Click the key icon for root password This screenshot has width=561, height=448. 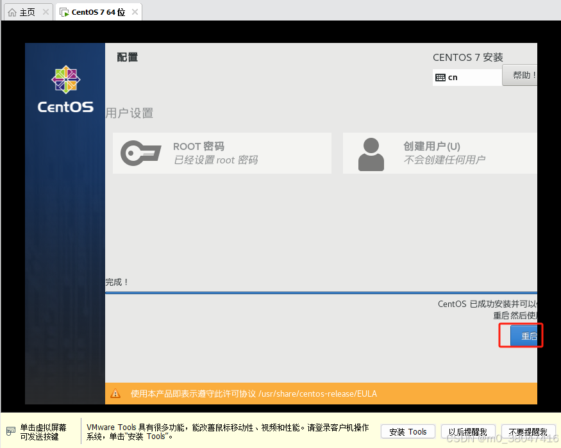point(140,153)
